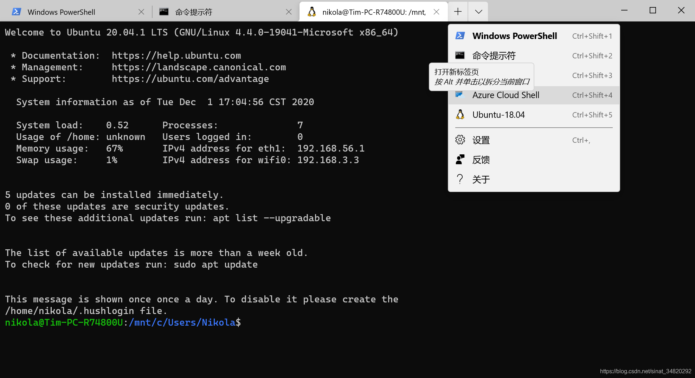Launch Azure Cloud Shell from the menu

pyautogui.click(x=534, y=95)
